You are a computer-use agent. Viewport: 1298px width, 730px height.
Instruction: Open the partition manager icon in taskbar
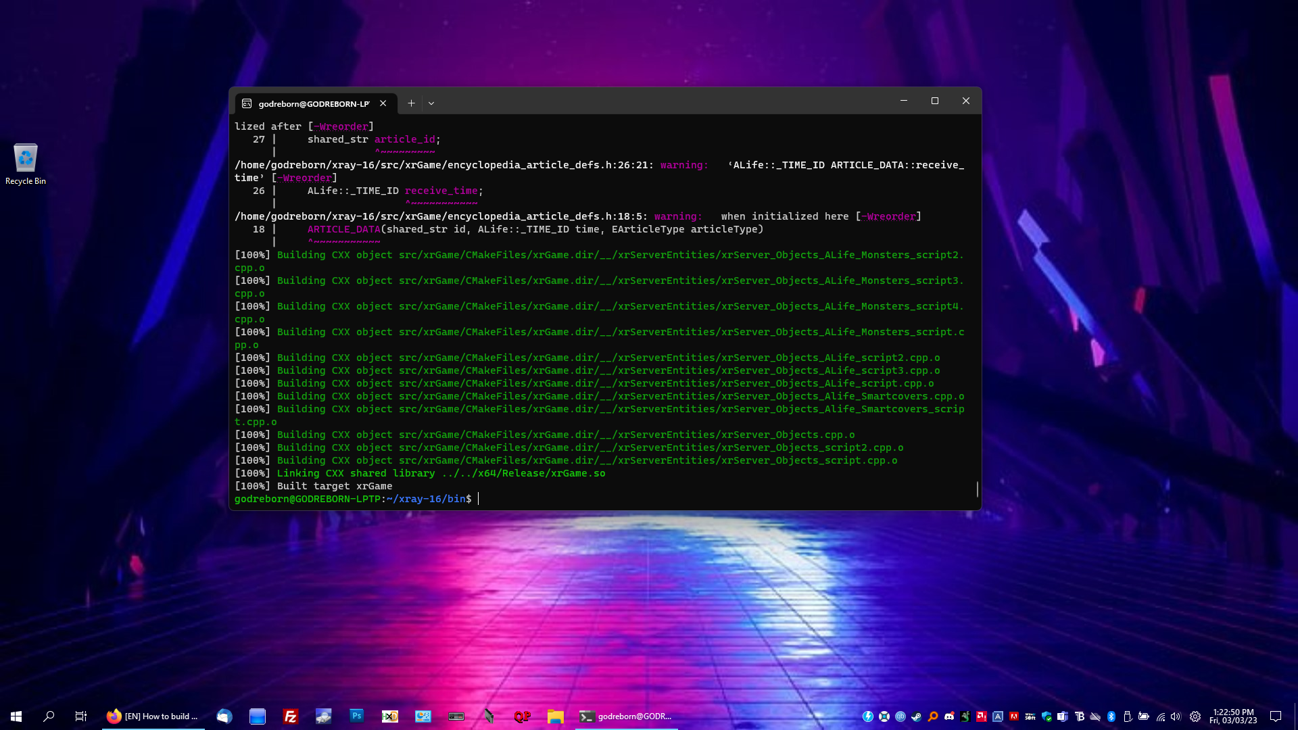423,716
